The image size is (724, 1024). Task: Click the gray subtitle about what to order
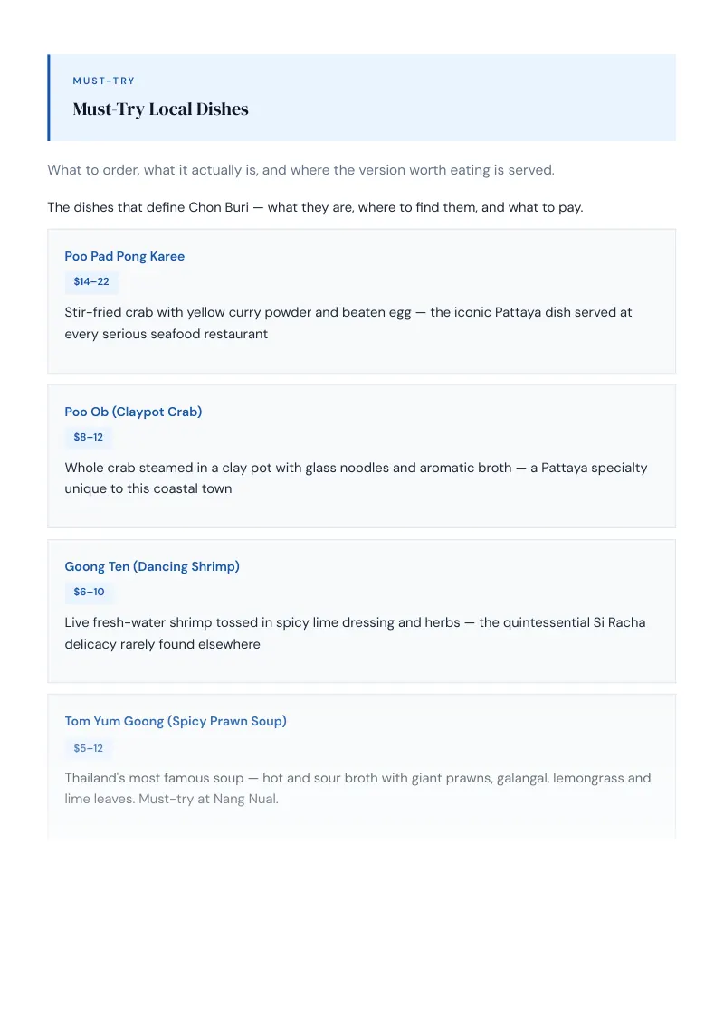pos(300,170)
